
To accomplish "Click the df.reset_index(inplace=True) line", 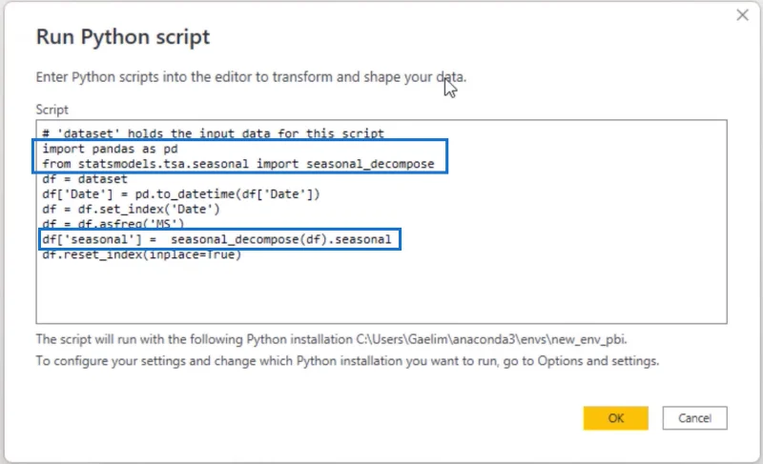I will tap(141, 254).
